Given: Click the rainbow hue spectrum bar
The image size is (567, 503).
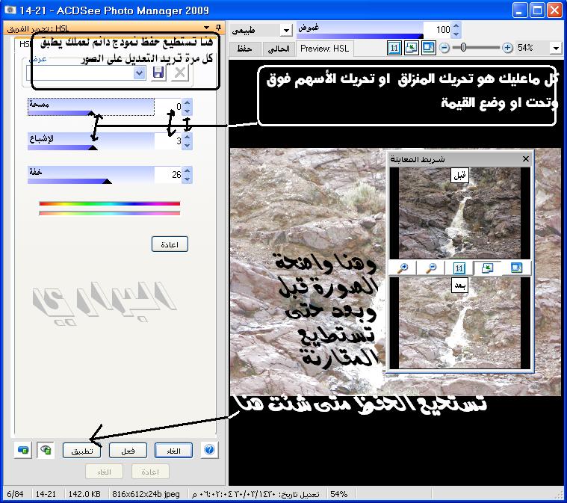Looking at the screenshot, I should pos(110,204).
